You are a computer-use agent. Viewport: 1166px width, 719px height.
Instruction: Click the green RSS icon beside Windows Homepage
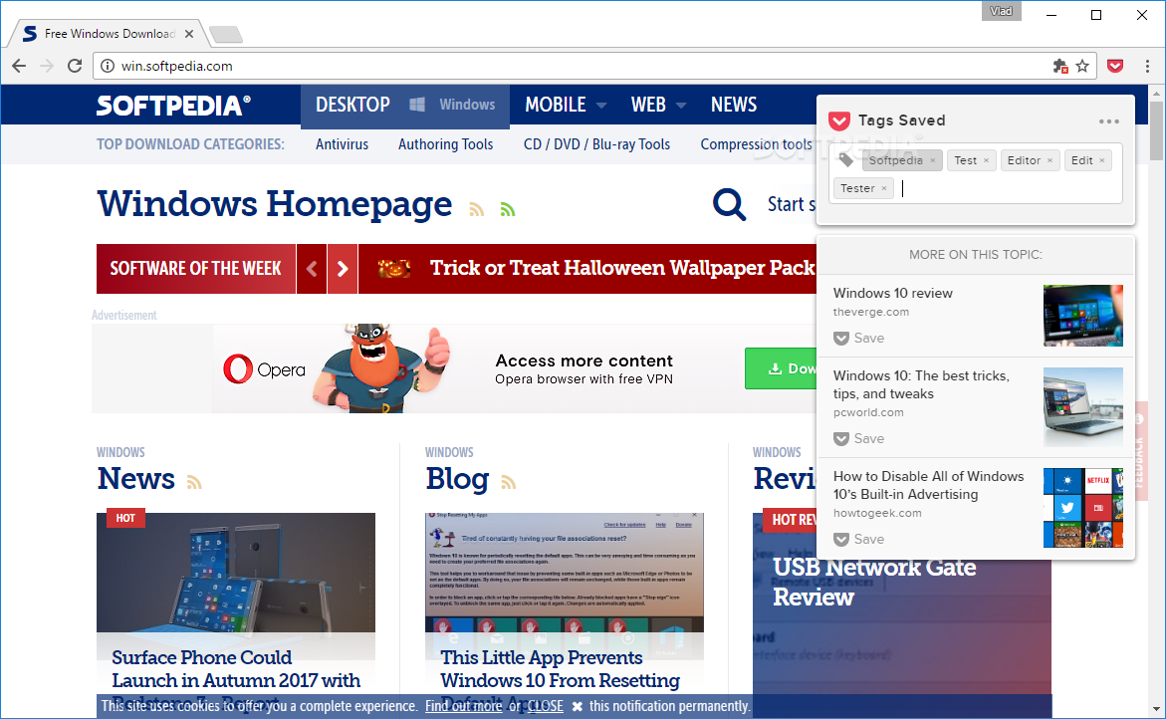[508, 210]
